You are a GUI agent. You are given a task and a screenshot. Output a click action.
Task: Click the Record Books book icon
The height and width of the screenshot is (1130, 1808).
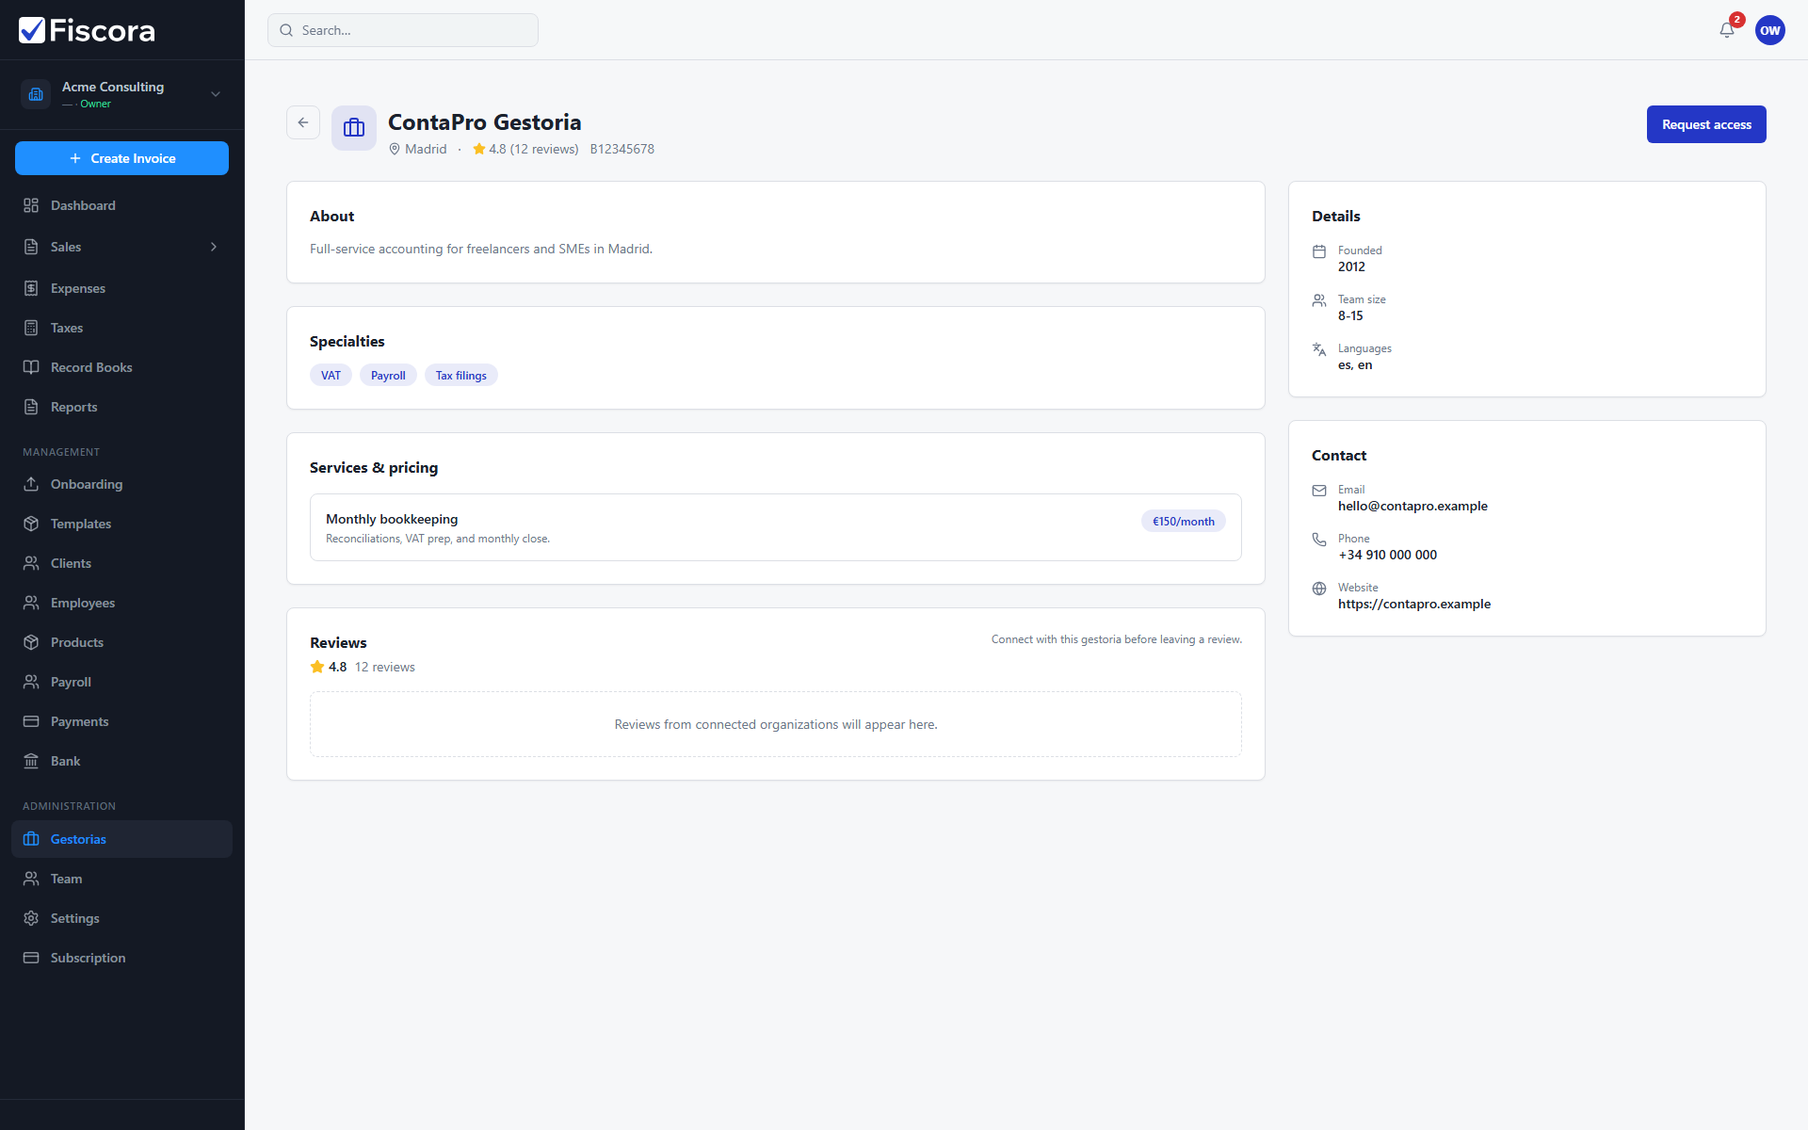[31, 367]
